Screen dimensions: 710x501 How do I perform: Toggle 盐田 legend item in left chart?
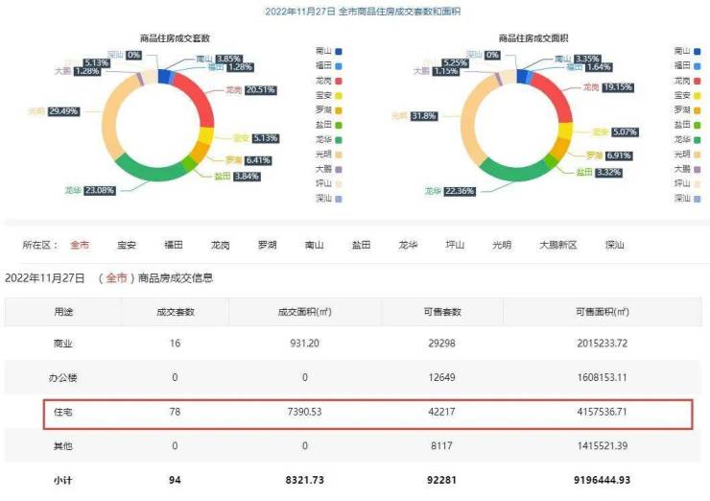pos(329,125)
